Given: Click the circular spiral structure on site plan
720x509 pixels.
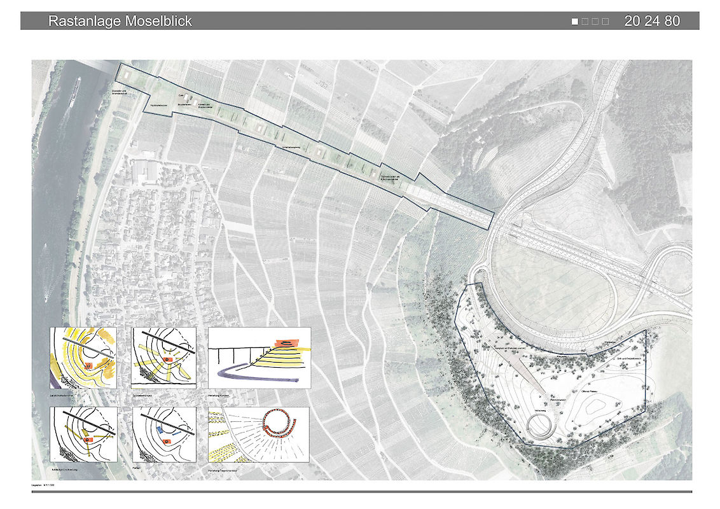Looking at the screenshot, I should 541,426.
